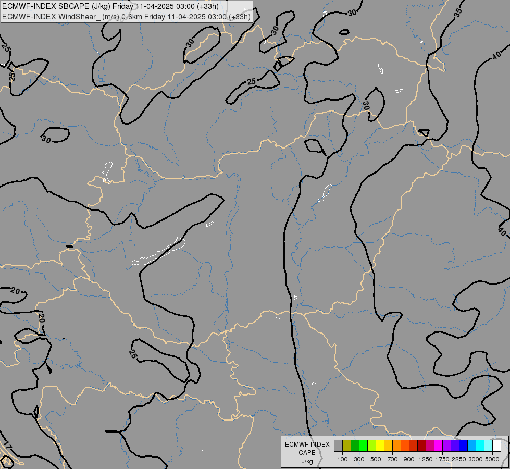Screen dimensions: 510x469
Task: Pick the yellow-green (lime) legend swatch
Action: [372, 446]
